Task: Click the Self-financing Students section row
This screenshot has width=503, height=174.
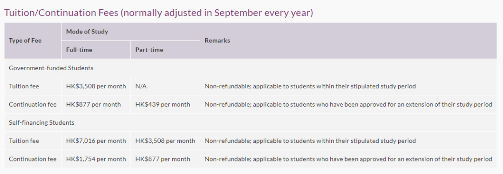Action: tap(251, 122)
